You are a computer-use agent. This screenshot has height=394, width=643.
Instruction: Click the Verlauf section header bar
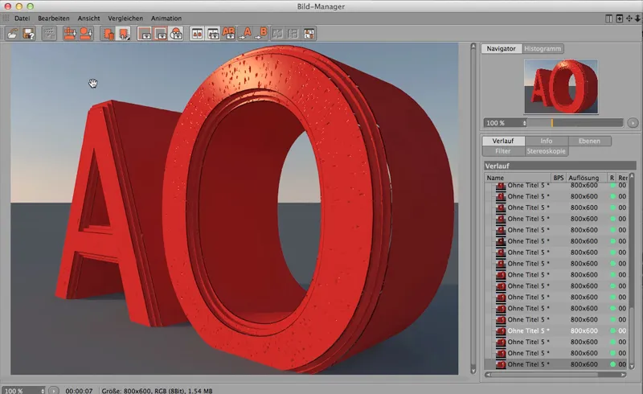(x=559, y=166)
